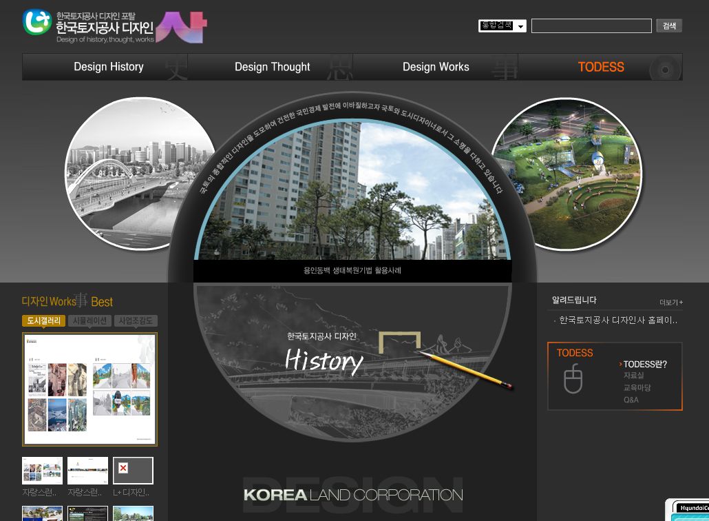Switch to the 시뮬레이션 tab

click(89, 321)
